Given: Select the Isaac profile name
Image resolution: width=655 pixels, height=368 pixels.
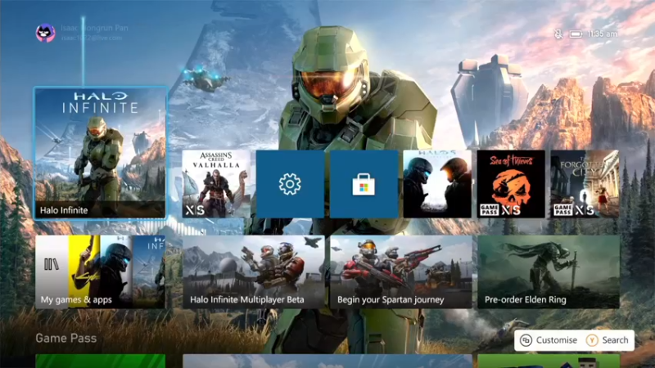Looking at the screenshot, I should (x=94, y=28).
